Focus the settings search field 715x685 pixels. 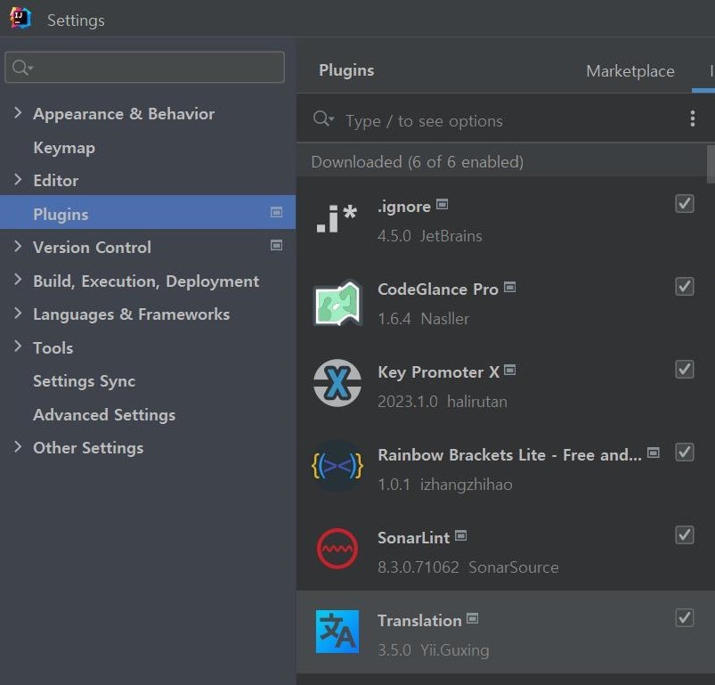pos(144,68)
